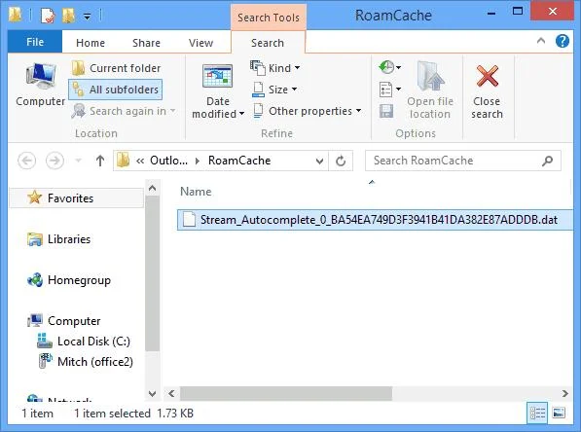Toggle details view button in status bar

click(537, 413)
